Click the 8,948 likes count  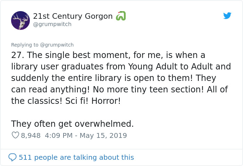[31, 135]
